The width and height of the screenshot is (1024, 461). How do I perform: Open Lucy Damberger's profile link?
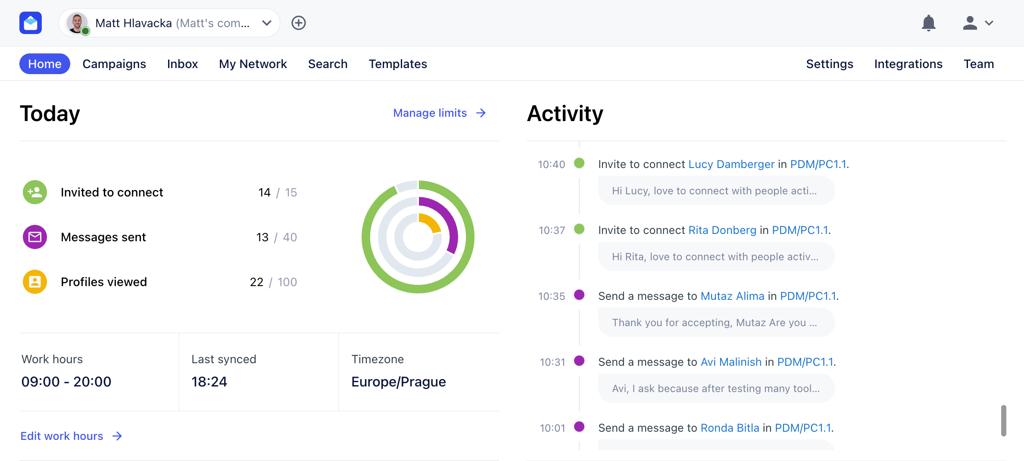[731, 164]
